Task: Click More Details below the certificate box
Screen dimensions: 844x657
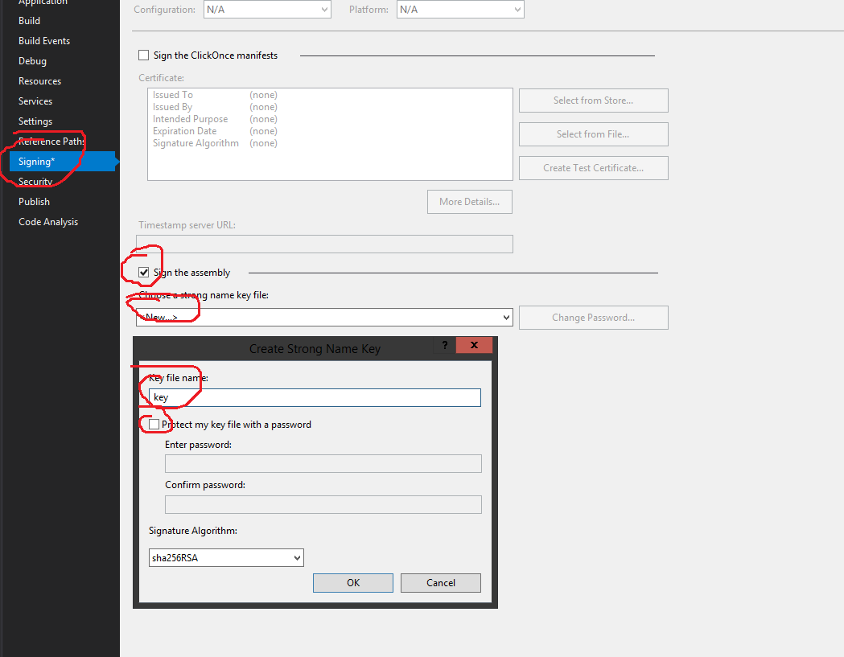Action: (x=469, y=201)
